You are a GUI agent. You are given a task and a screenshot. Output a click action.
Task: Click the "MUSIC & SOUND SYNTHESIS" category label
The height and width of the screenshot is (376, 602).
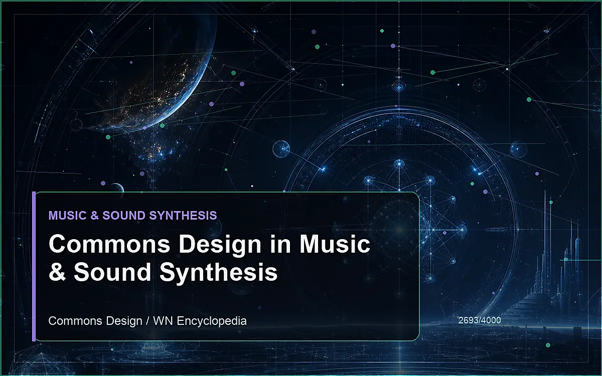pyautogui.click(x=133, y=216)
